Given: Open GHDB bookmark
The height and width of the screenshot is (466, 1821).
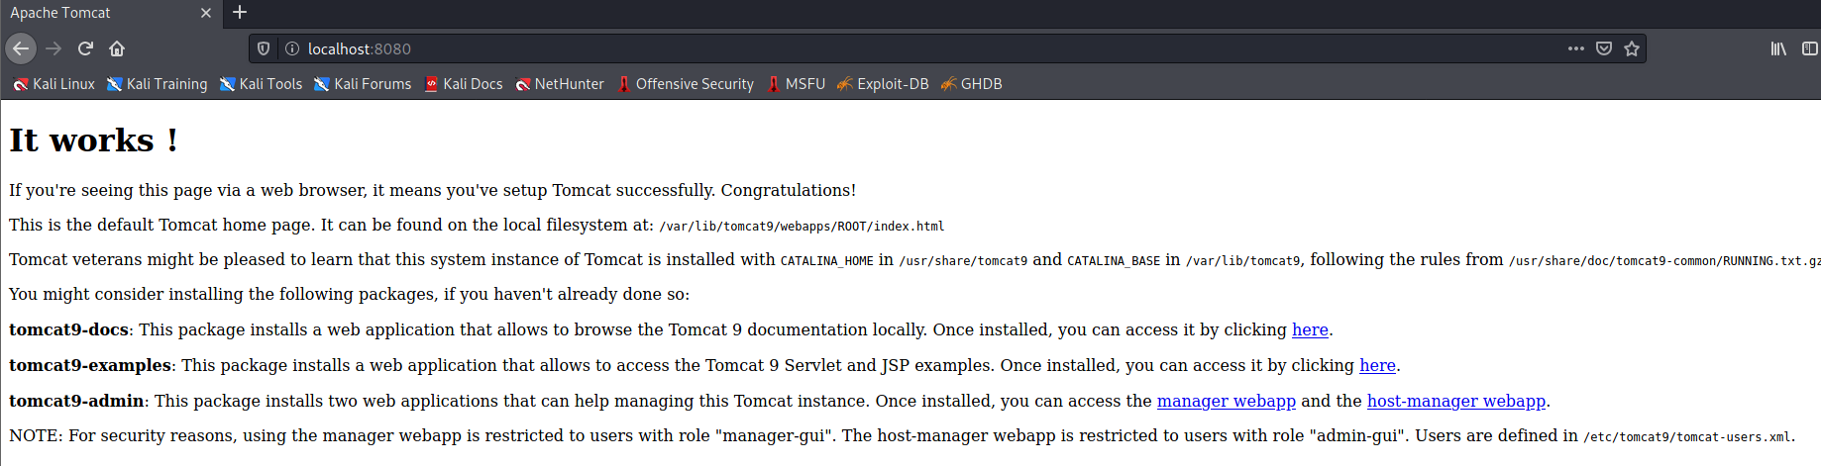Looking at the screenshot, I should (x=972, y=84).
